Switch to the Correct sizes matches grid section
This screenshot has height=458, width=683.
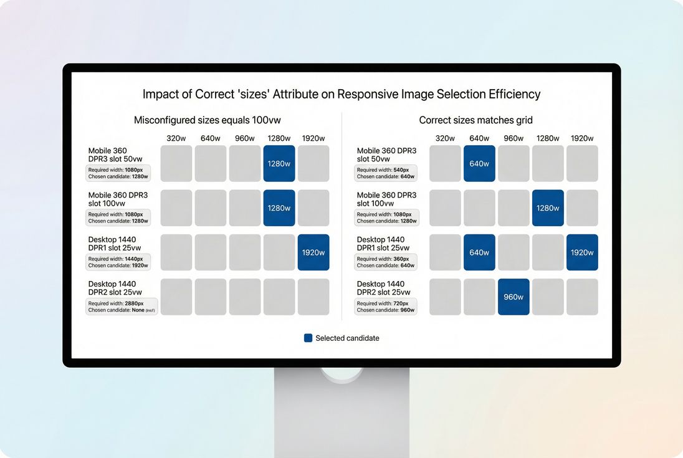pos(475,120)
